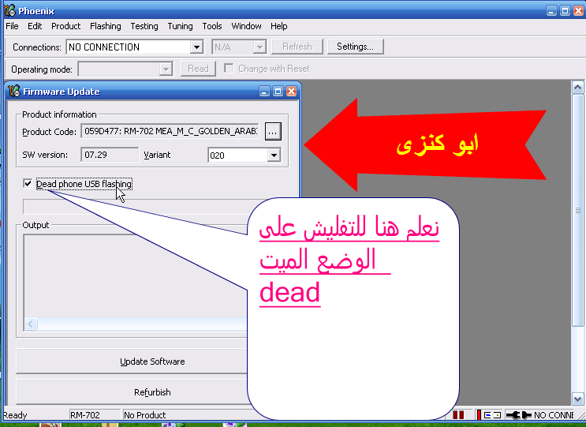This screenshot has height=427, width=586.
Task: Open the Edit menu
Action: (x=35, y=26)
